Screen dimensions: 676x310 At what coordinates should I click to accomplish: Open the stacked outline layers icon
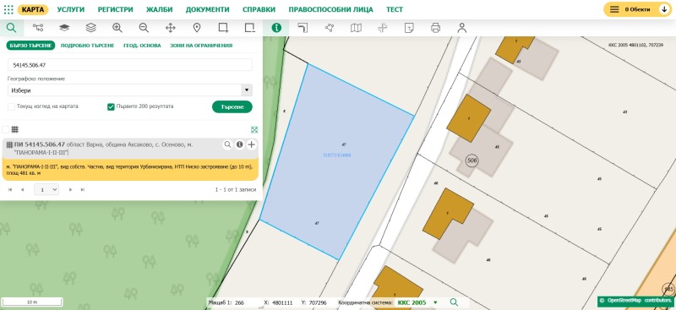coord(91,28)
